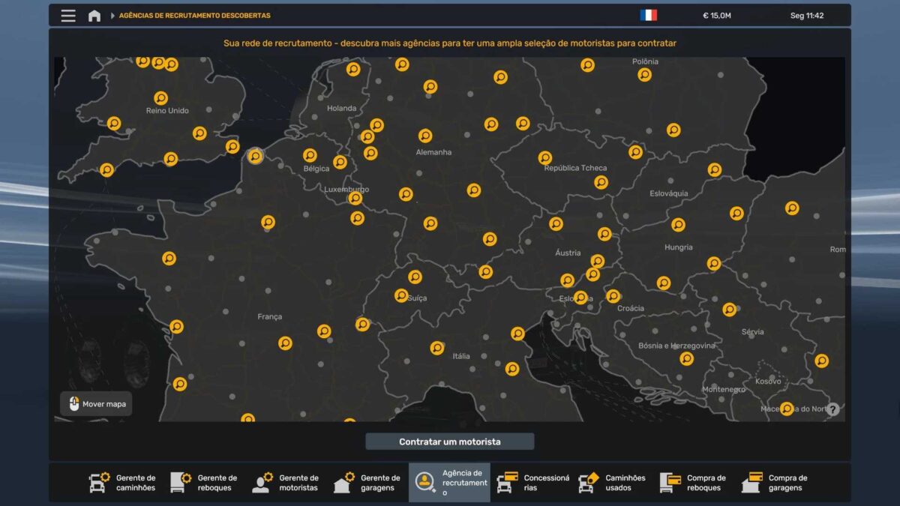Open Gerente de reboques tab
This screenshot has width=900, height=506.
204,483
